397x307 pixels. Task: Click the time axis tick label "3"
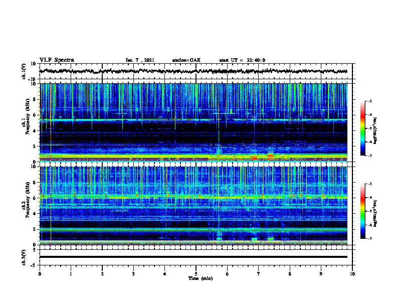click(x=133, y=274)
